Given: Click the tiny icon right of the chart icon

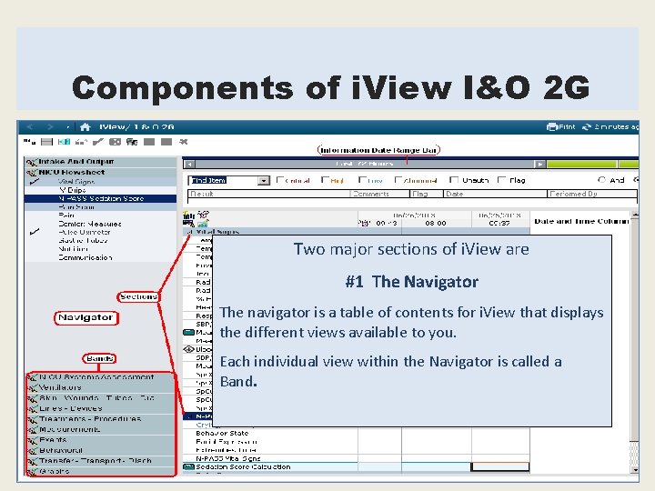Looking at the screenshot, I should (x=203, y=215).
